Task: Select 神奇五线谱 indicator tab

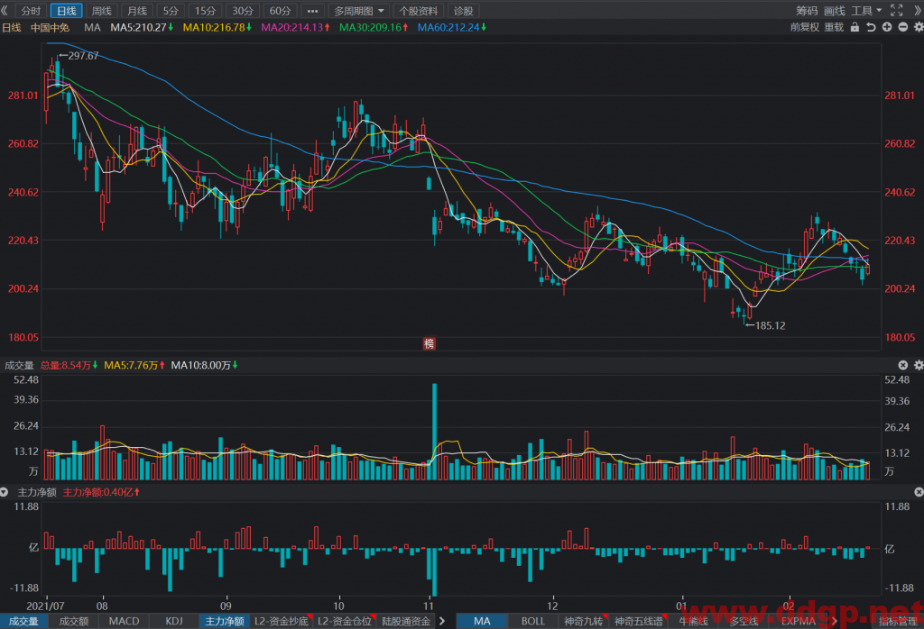Action: 639,621
